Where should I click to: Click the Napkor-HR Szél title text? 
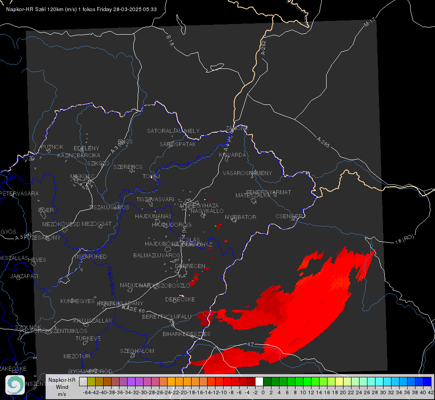click(x=82, y=9)
